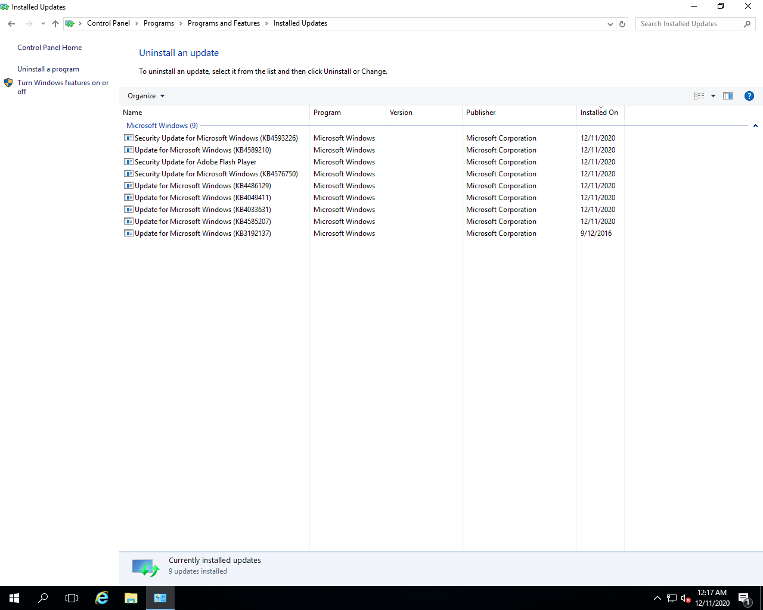Click the icon beside KB3192137 update
The image size is (763, 610).
click(128, 233)
